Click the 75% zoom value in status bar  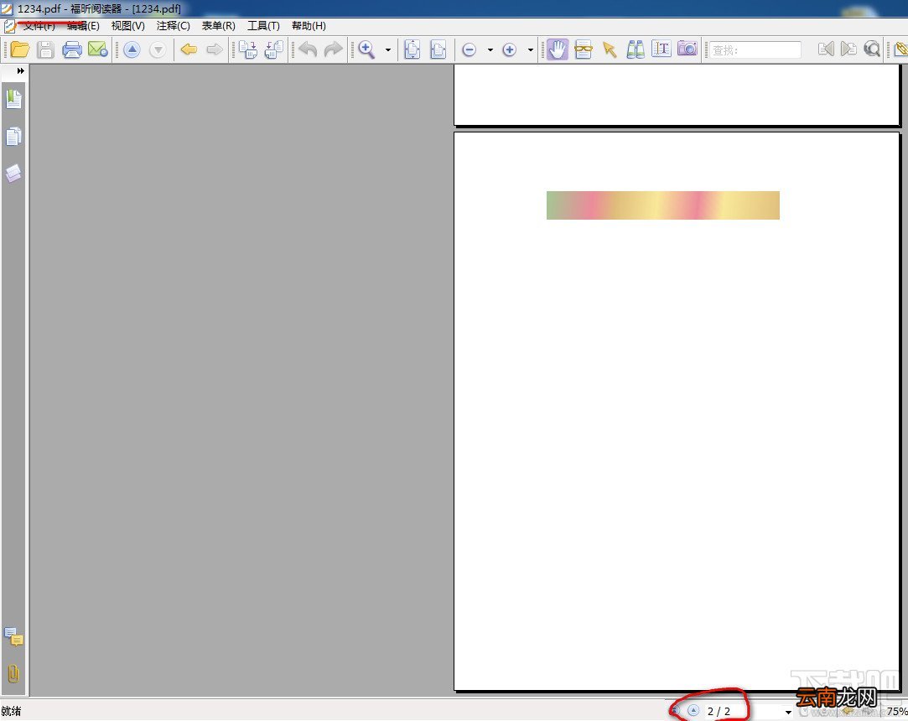pos(897,711)
